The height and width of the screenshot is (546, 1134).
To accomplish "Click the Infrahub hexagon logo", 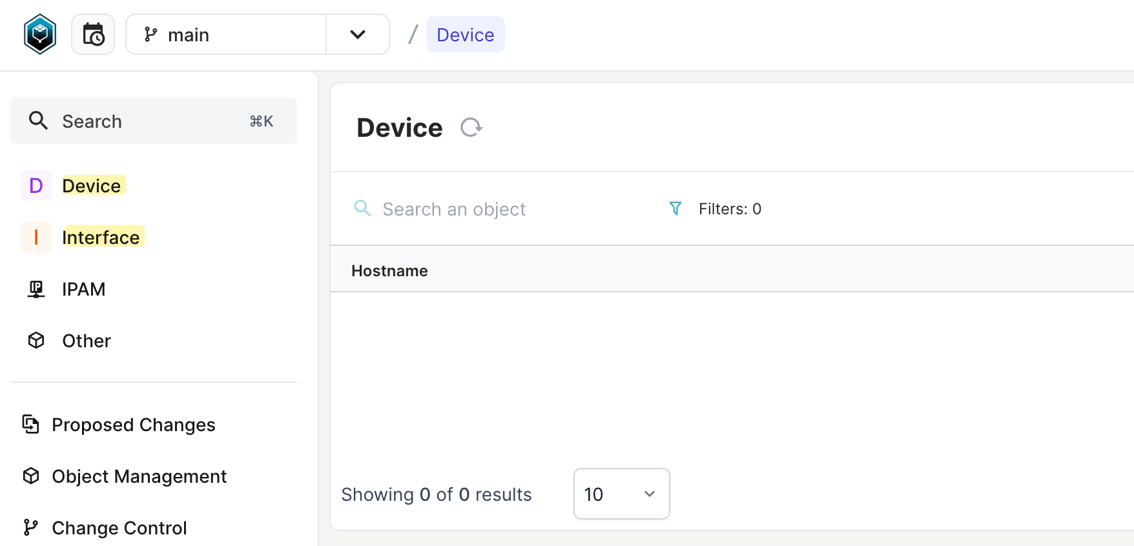I will 40,34.
